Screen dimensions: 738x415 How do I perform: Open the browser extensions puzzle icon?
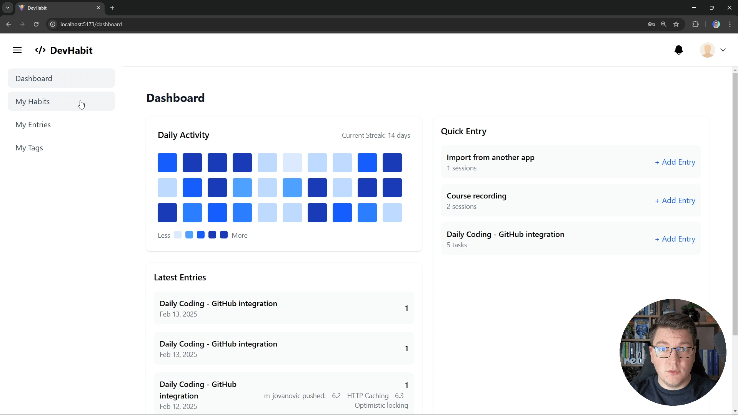[x=695, y=24]
